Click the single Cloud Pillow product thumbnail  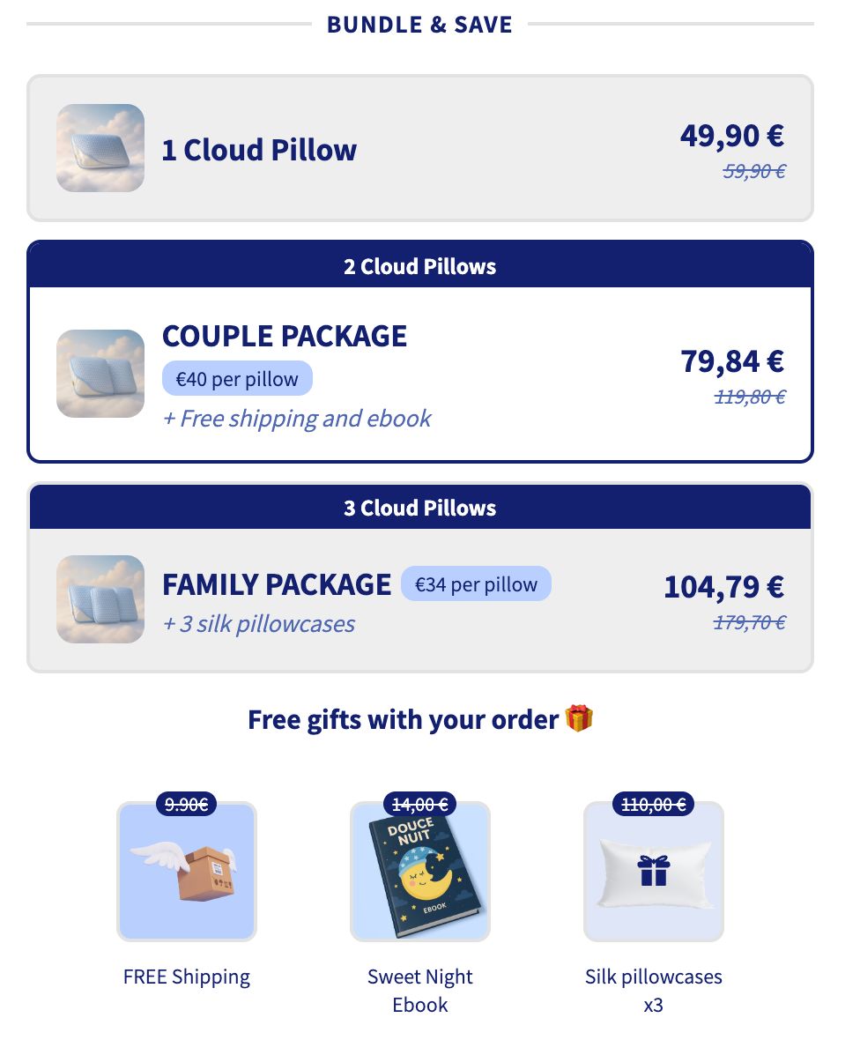[x=100, y=147]
